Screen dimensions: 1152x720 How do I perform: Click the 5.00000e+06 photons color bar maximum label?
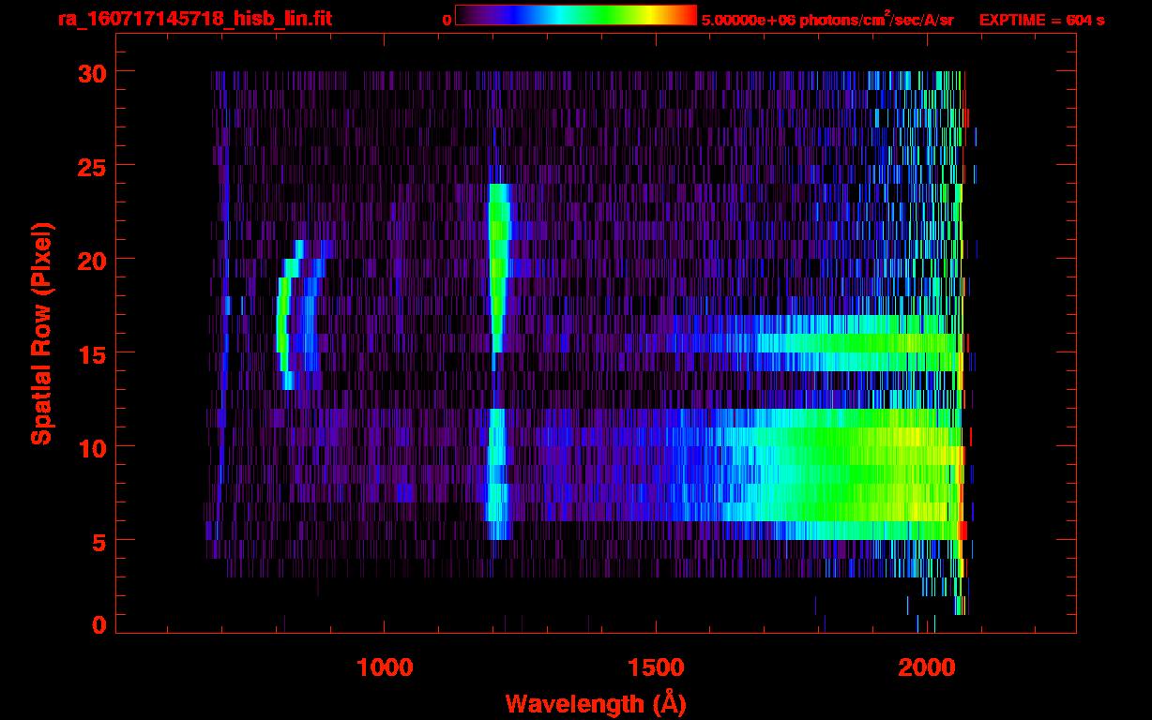pyautogui.click(x=827, y=20)
